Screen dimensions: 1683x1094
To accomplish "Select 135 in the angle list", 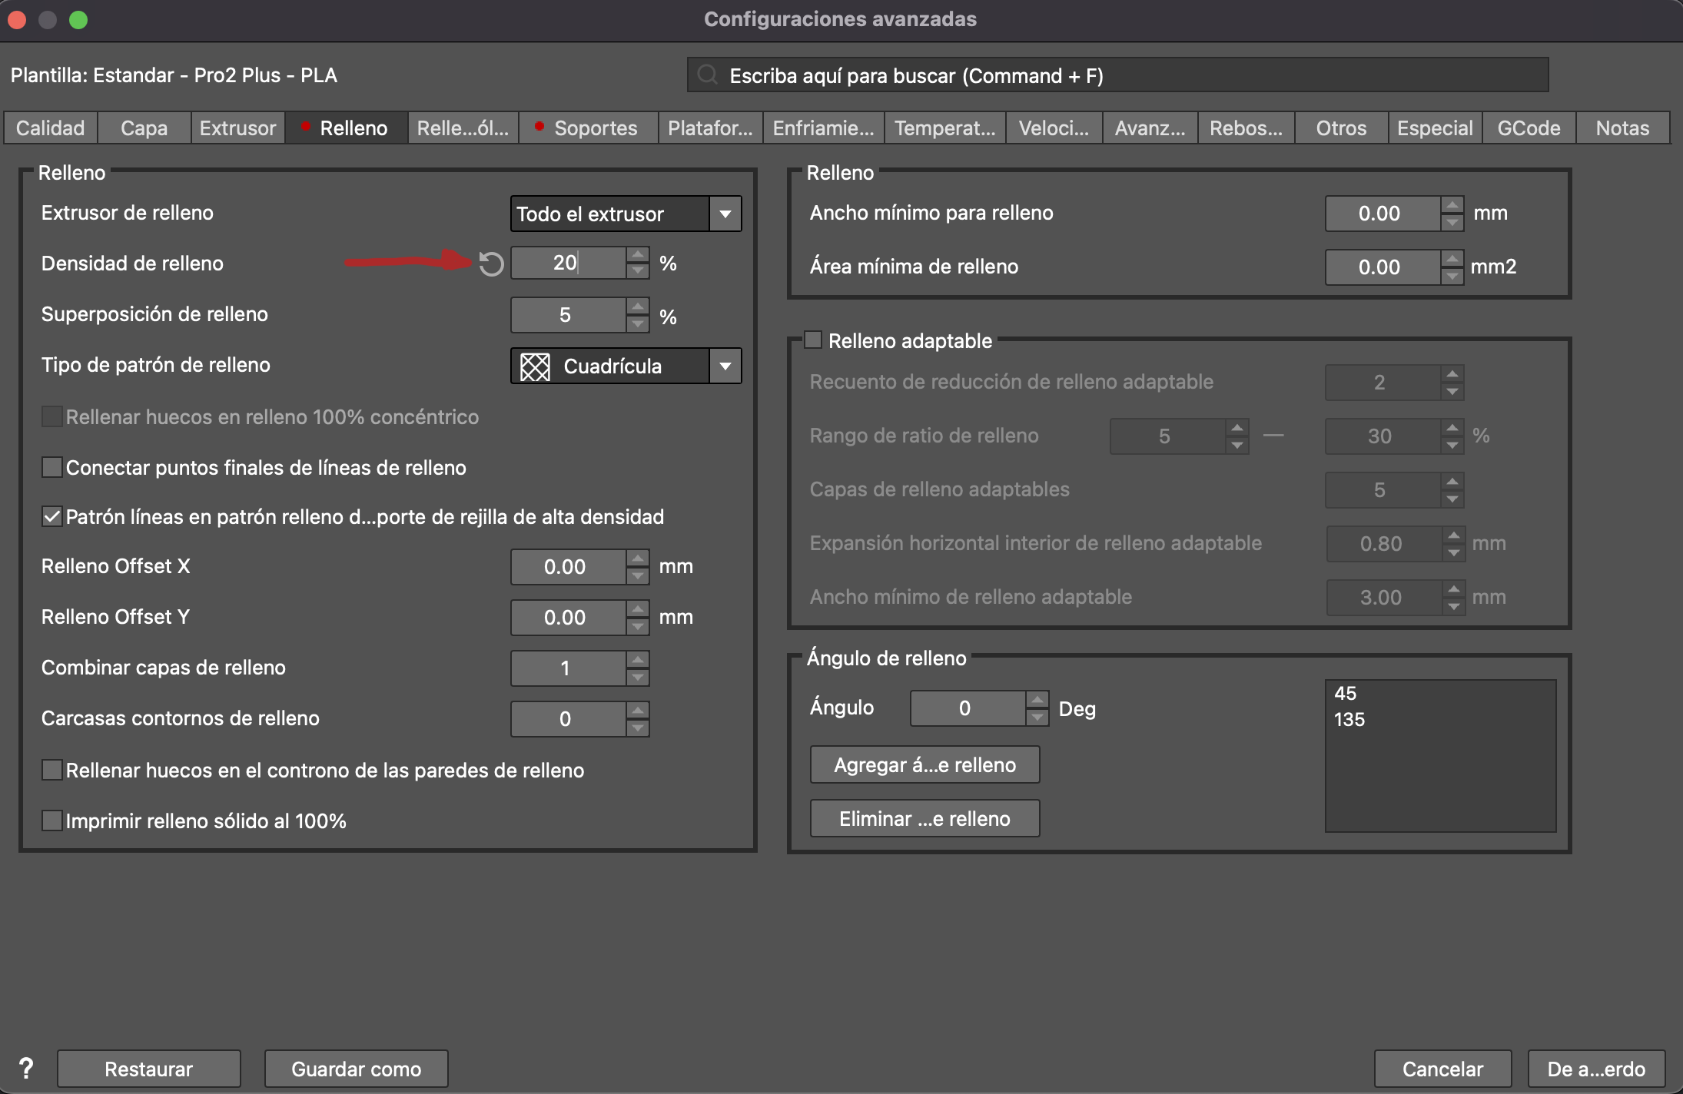I will pyautogui.click(x=1349, y=720).
